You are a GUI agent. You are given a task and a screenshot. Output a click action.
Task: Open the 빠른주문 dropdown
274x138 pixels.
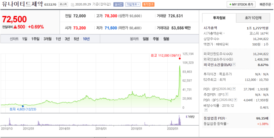tap(266, 5)
